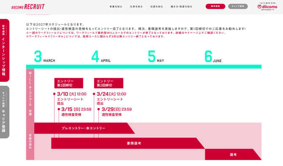This screenshot has height=166, width=283.
Task: Select the エントリー第2回締切 label box
Action: tap(109, 83)
